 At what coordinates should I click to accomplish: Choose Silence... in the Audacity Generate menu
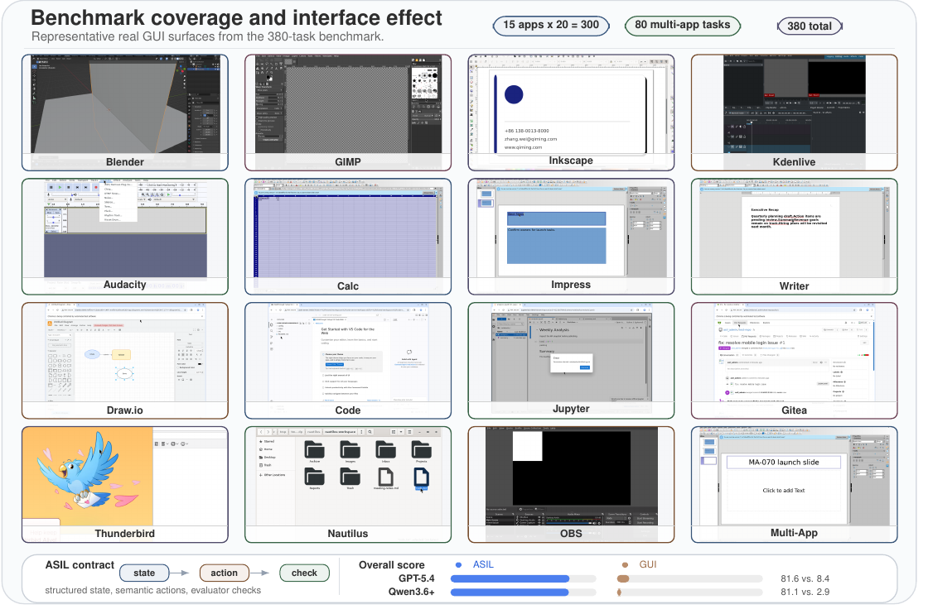click(x=109, y=202)
